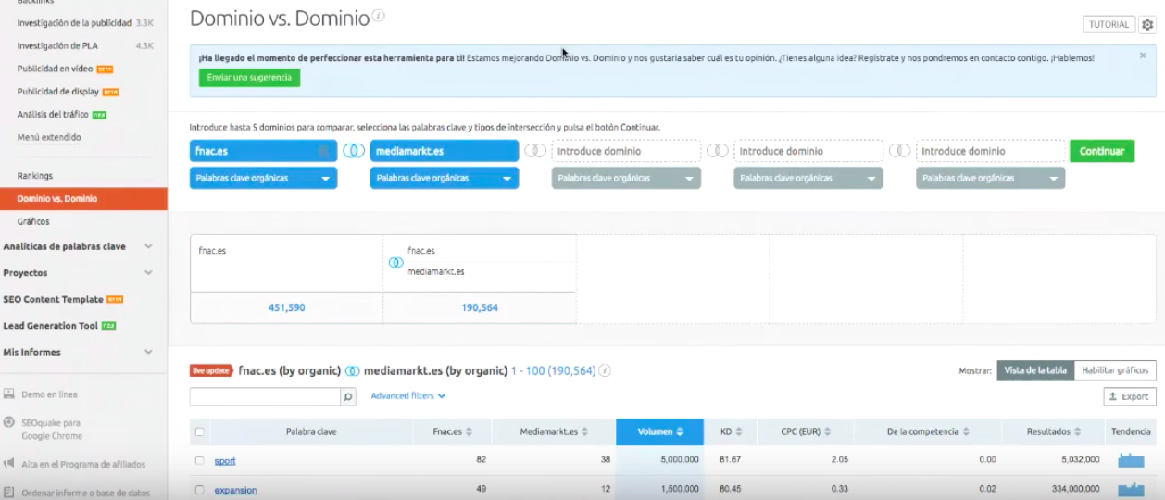
Task: Click the sort arrows on KD column
Action: tap(739, 432)
